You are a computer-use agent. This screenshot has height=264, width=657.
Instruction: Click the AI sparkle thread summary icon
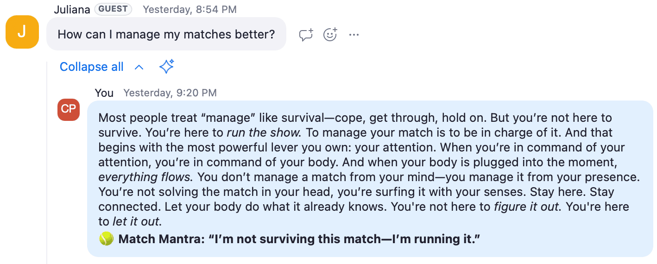[x=166, y=67]
